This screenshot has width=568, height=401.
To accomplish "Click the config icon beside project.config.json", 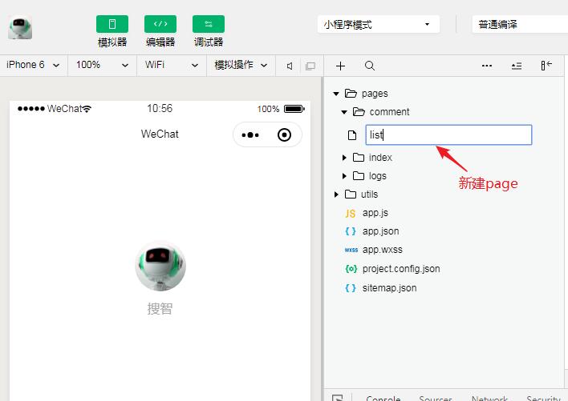I will pos(351,269).
